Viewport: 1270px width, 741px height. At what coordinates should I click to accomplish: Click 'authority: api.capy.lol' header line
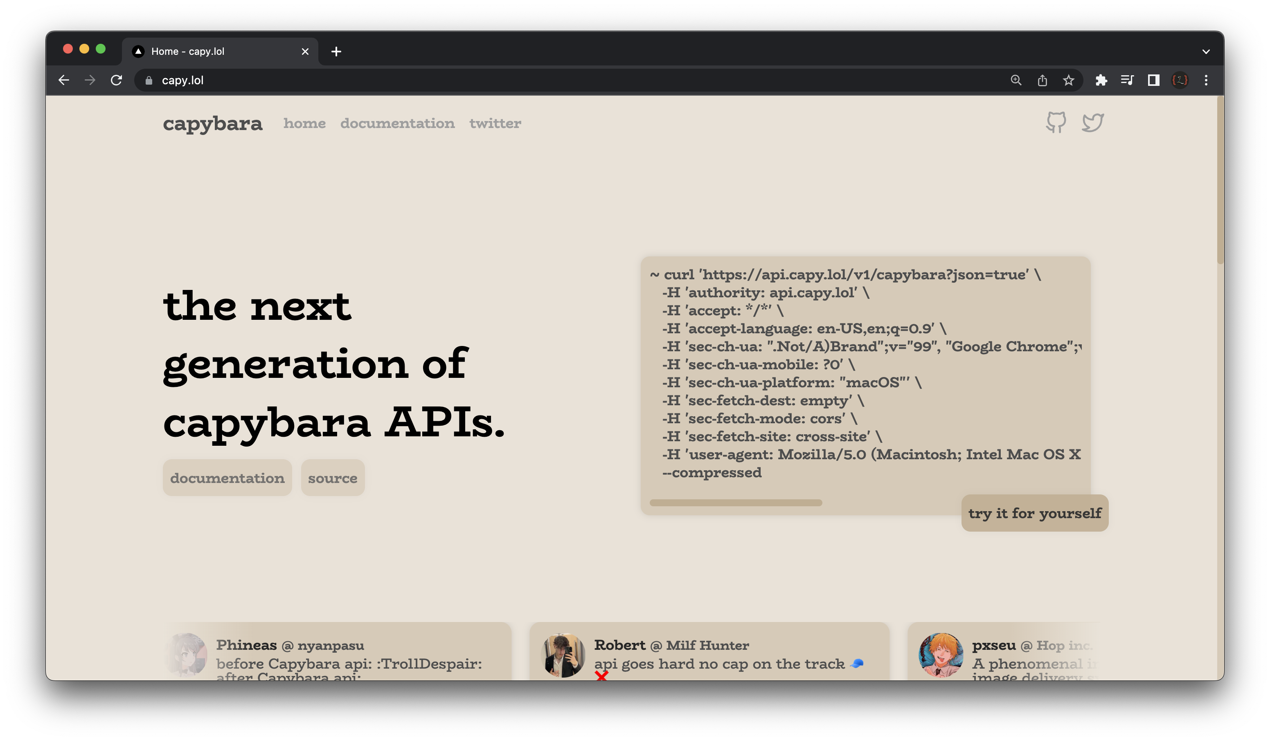point(766,293)
